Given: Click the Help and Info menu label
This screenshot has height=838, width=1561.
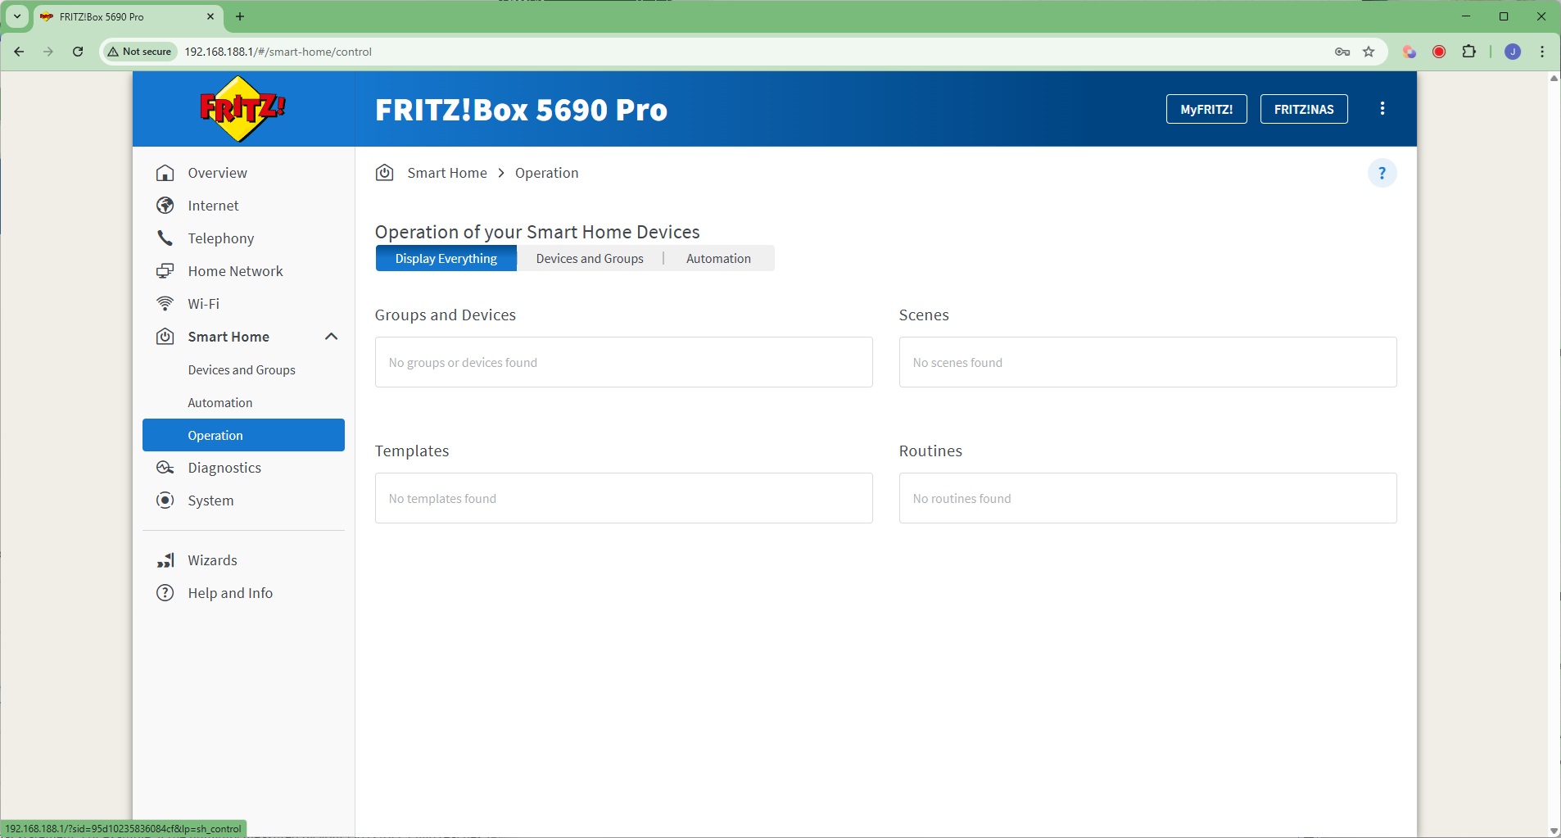Looking at the screenshot, I should 230,593.
